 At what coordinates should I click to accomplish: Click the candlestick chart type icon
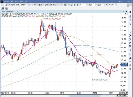(x=35, y=5)
